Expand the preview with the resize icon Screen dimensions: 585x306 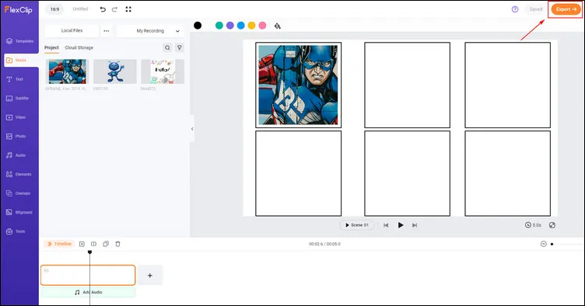pos(552,225)
